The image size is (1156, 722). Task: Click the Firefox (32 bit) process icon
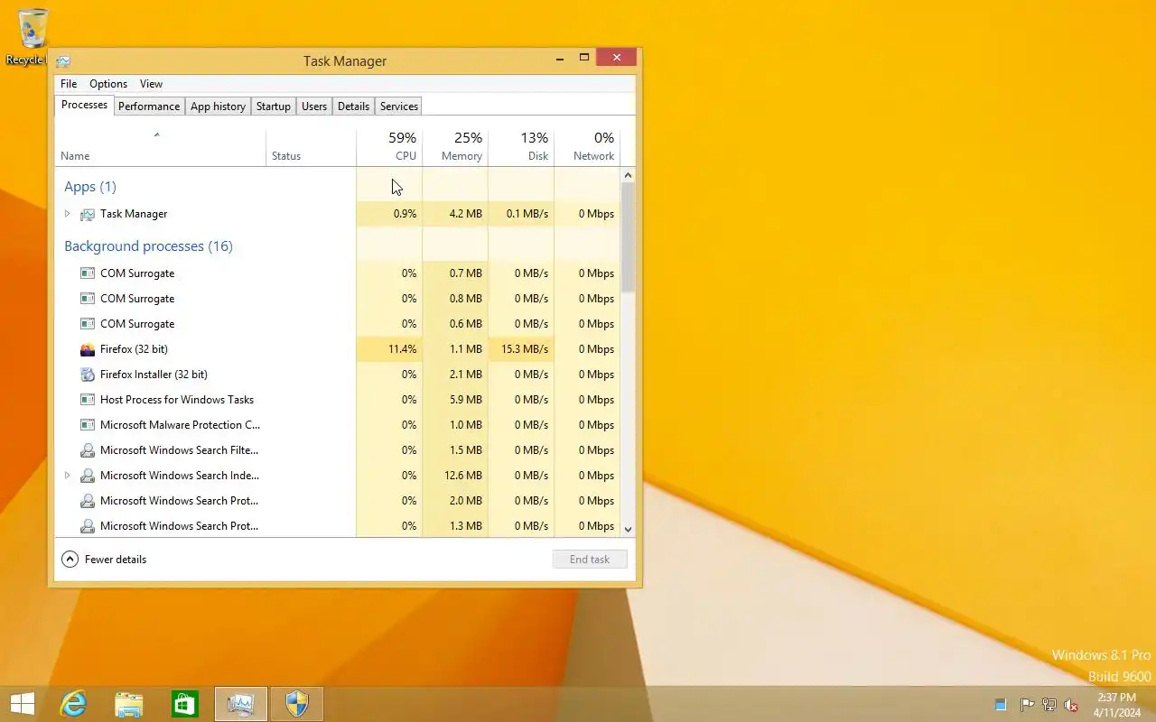[88, 349]
